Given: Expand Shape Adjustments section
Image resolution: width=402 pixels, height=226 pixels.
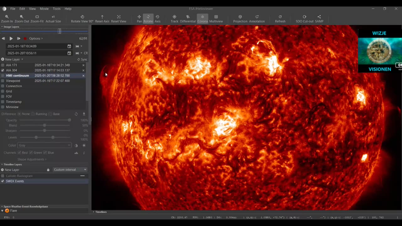Looking at the screenshot, I should 32,159.
